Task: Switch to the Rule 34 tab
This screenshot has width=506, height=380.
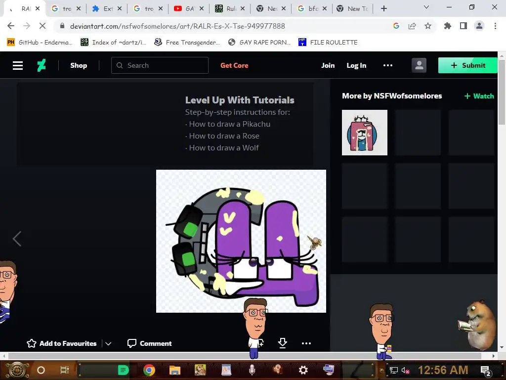Action: 230,9
